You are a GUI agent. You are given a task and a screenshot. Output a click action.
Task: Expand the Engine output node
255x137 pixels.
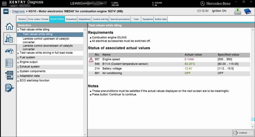pyautogui.click(x=18, y=62)
